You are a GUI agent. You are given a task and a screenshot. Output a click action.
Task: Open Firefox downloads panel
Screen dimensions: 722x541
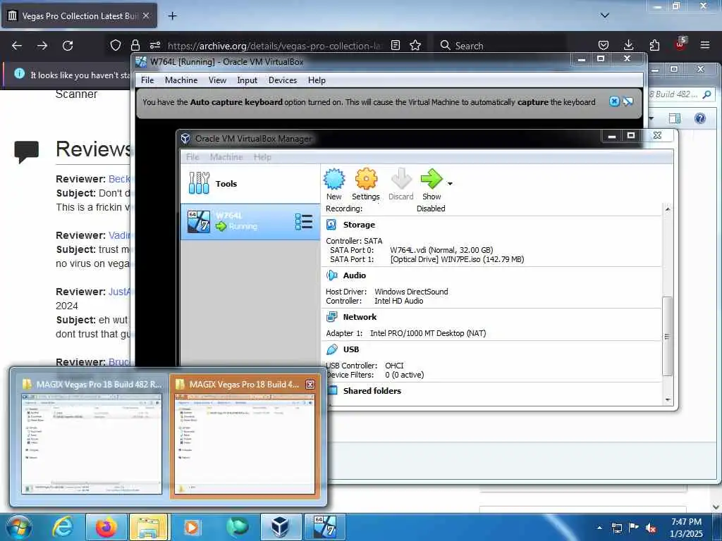tap(628, 45)
